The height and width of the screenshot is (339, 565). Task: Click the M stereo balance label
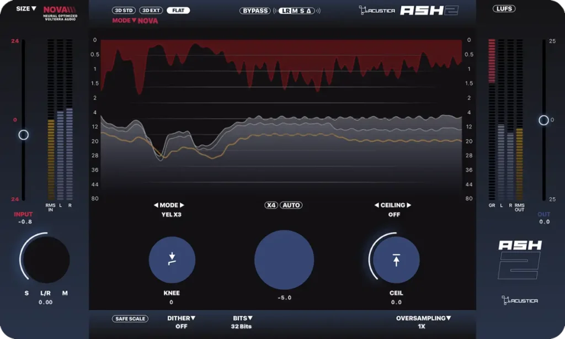click(x=65, y=293)
